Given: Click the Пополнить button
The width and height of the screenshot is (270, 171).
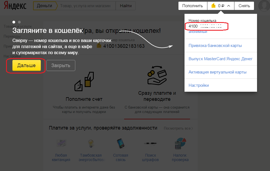Looking at the screenshot, I should click(193, 6).
